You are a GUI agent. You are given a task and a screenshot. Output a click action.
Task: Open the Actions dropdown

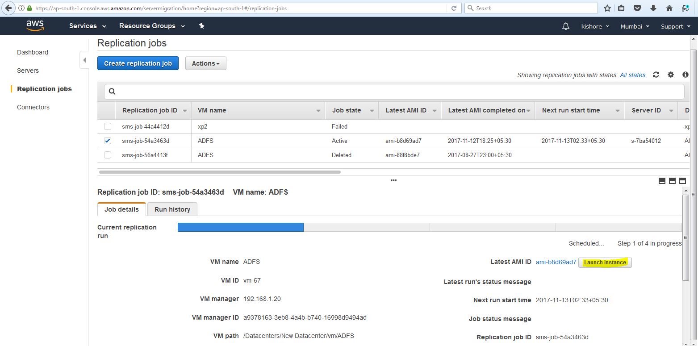pyautogui.click(x=205, y=63)
